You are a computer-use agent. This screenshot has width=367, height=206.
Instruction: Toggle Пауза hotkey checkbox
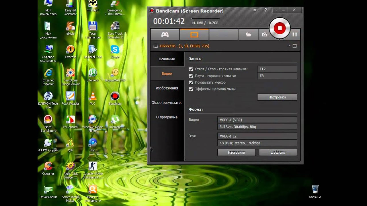191,76
